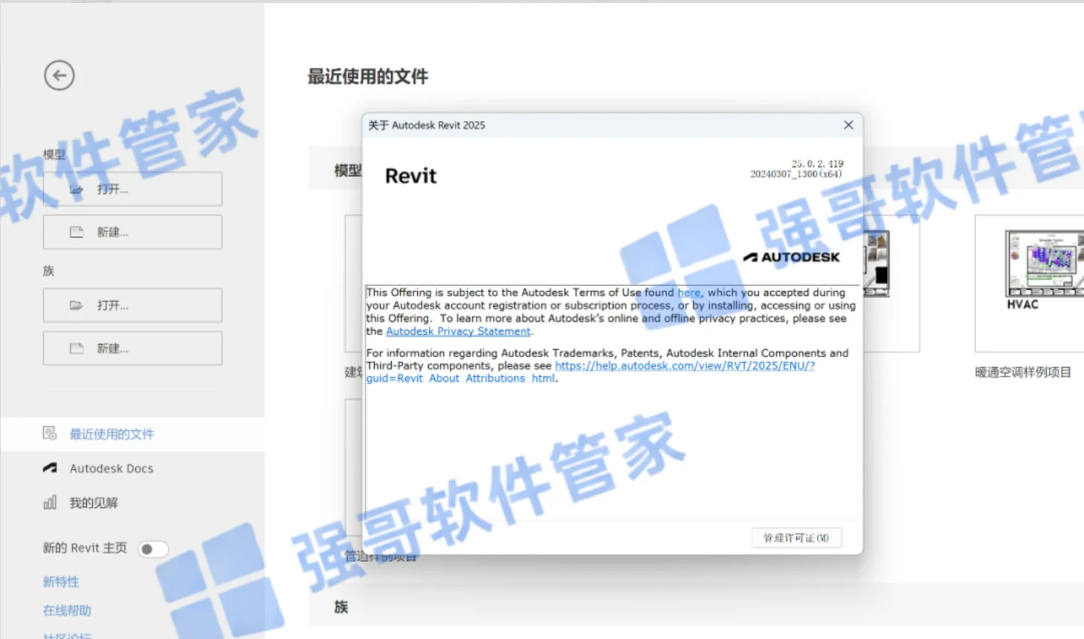Click the 最近使用的文件 page heading
The height and width of the screenshot is (639, 1084).
click(368, 77)
